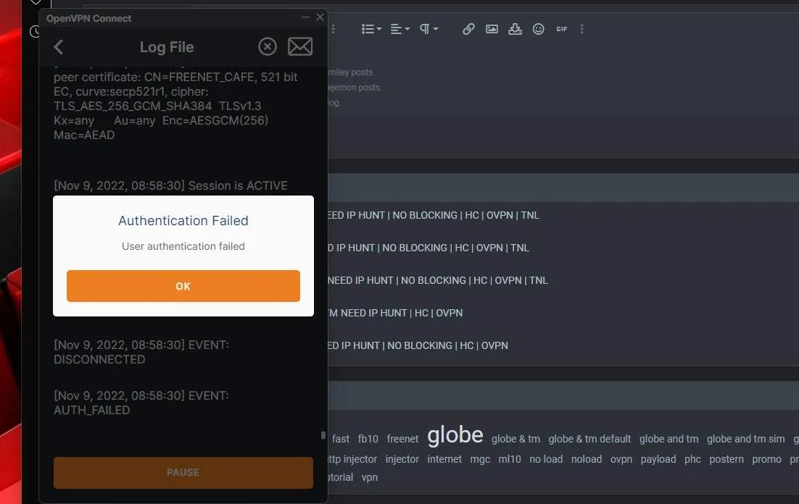This screenshot has width=799, height=504.
Task: Select the 'internet' tag
Action: click(x=444, y=459)
